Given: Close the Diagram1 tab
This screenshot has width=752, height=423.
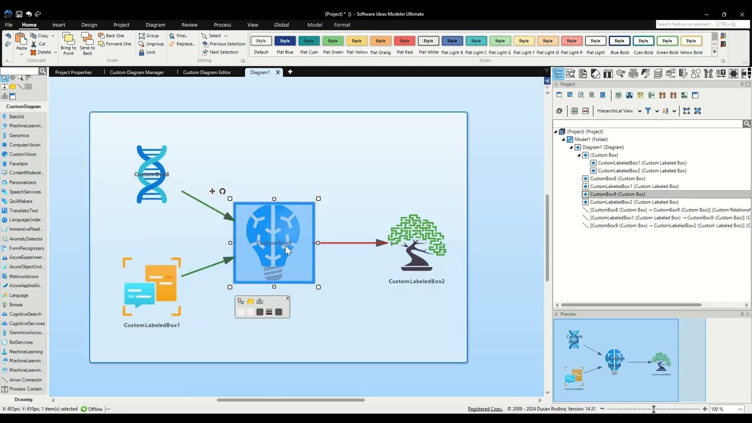Looking at the screenshot, I should click(x=278, y=72).
